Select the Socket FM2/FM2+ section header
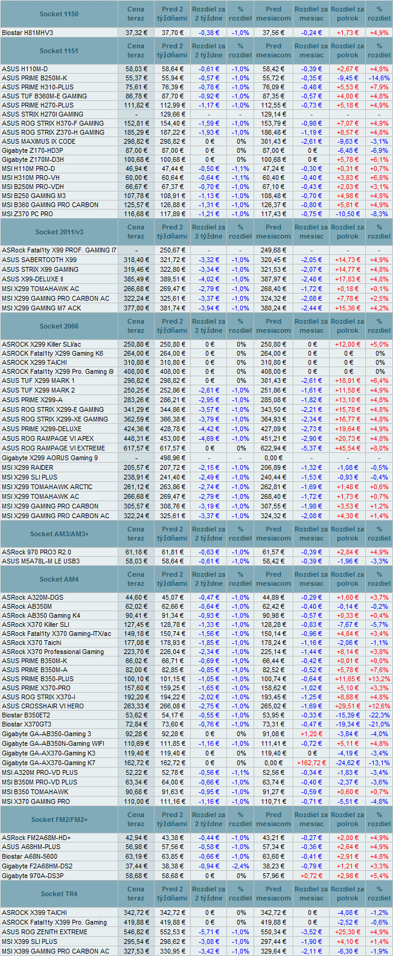Screen dimensions: 393x956 click(59, 820)
